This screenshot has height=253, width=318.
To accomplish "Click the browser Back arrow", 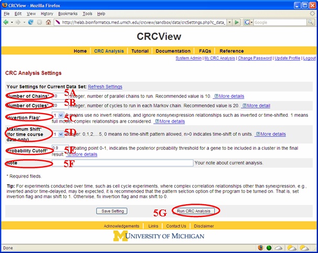I will [6, 23].
